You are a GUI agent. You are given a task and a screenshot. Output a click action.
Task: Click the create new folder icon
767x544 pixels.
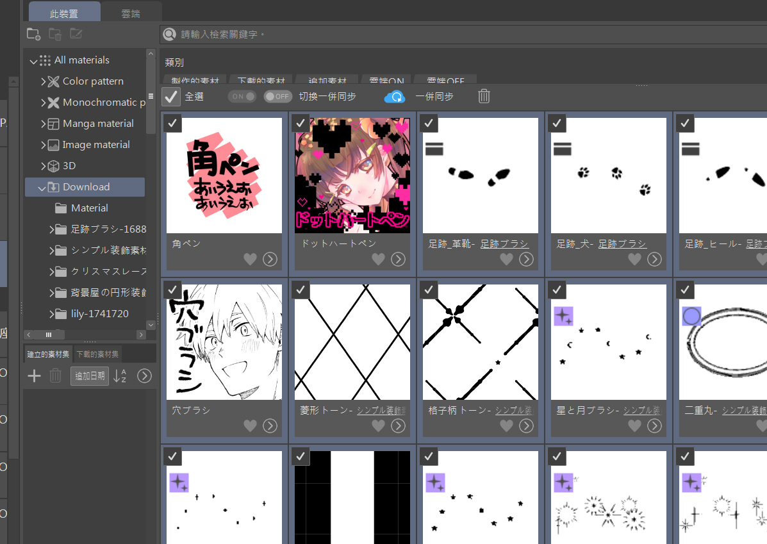tap(33, 34)
